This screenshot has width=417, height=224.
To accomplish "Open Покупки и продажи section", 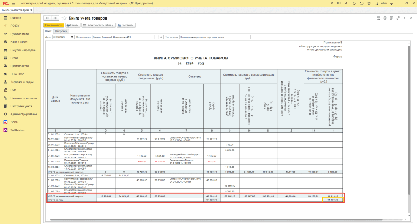I will point(23,50).
